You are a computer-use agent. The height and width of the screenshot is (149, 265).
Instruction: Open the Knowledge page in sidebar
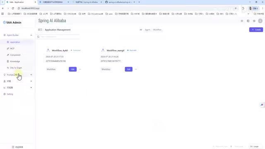[x=15, y=61]
